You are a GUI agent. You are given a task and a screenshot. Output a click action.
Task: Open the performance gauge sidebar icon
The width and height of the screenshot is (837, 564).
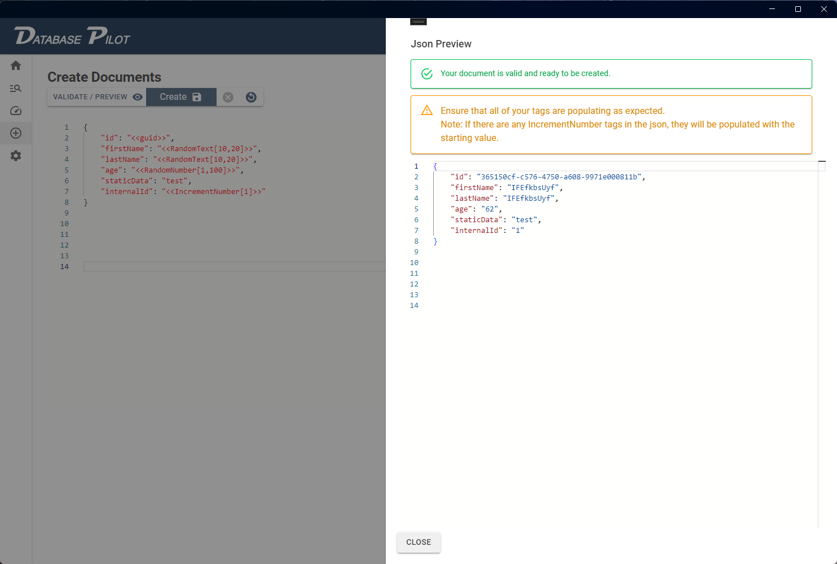pos(16,111)
